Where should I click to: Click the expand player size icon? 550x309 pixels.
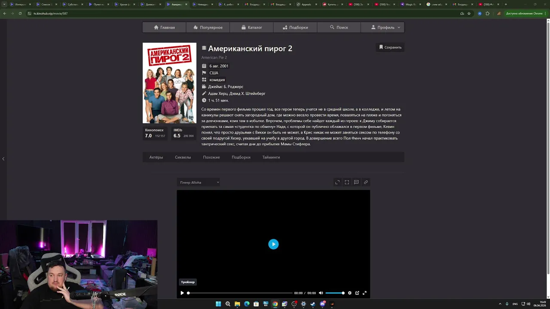tap(337, 182)
